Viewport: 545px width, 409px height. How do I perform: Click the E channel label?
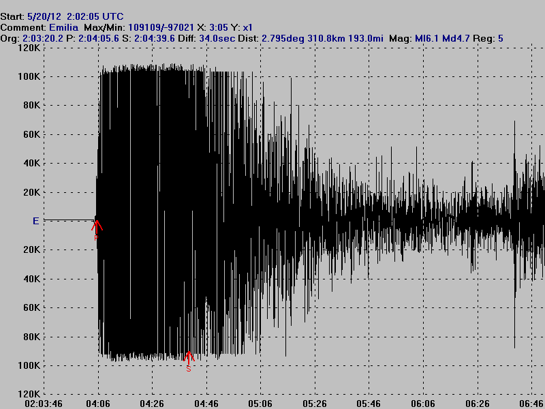coord(36,221)
